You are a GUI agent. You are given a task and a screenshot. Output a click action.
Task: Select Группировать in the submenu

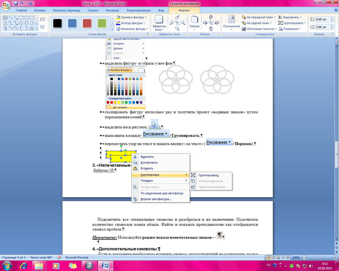[211, 175]
